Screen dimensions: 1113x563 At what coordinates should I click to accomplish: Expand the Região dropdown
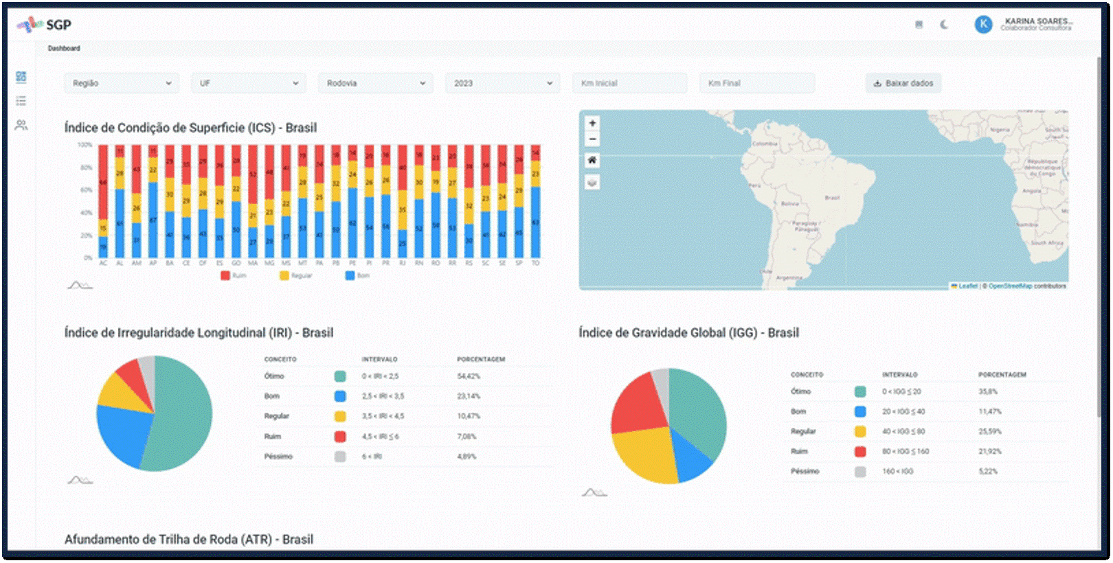pos(122,83)
